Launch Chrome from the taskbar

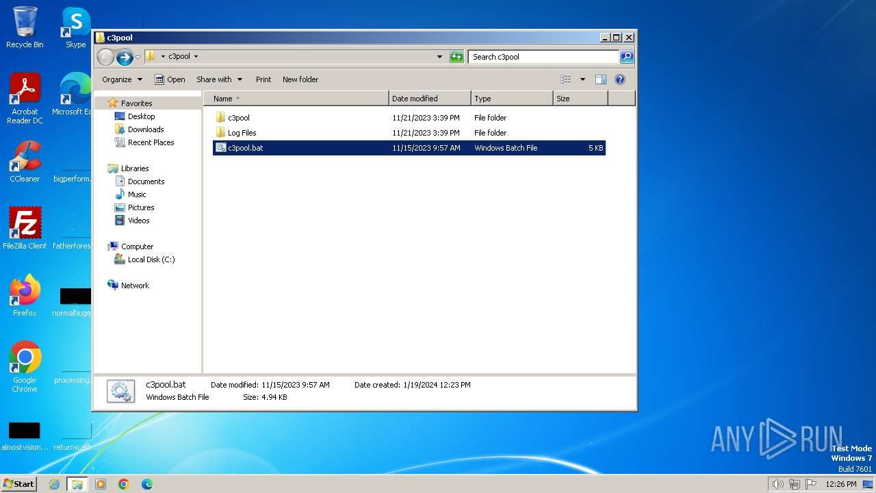124,484
